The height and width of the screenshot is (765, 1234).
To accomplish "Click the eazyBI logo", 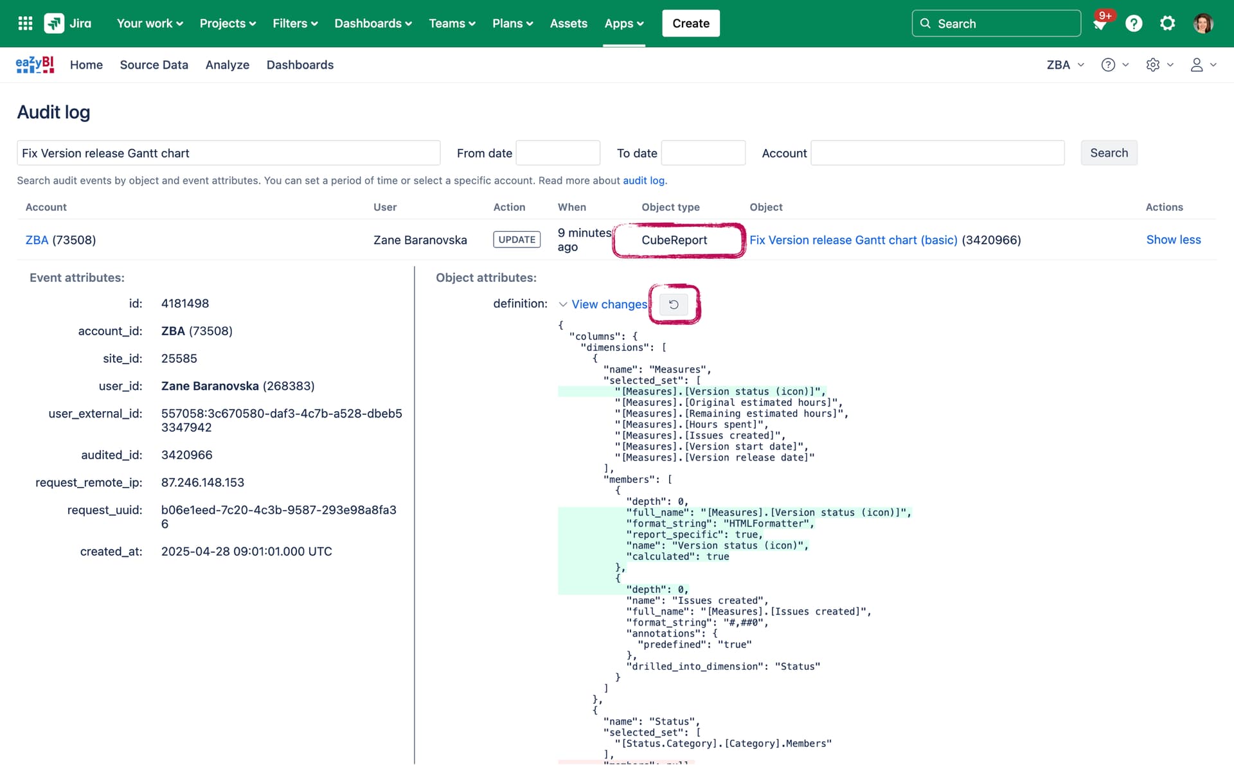I will coord(35,65).
